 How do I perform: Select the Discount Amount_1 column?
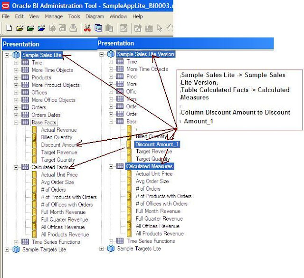pos(157,144)
